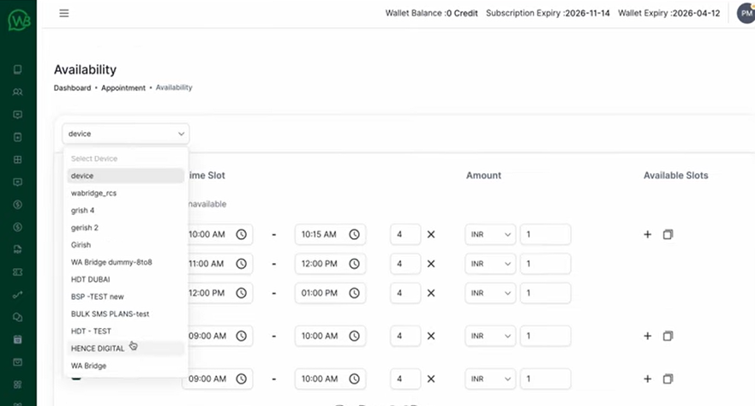
Task: Open the Appointment breadcrumb link
Action: (123, 87)
